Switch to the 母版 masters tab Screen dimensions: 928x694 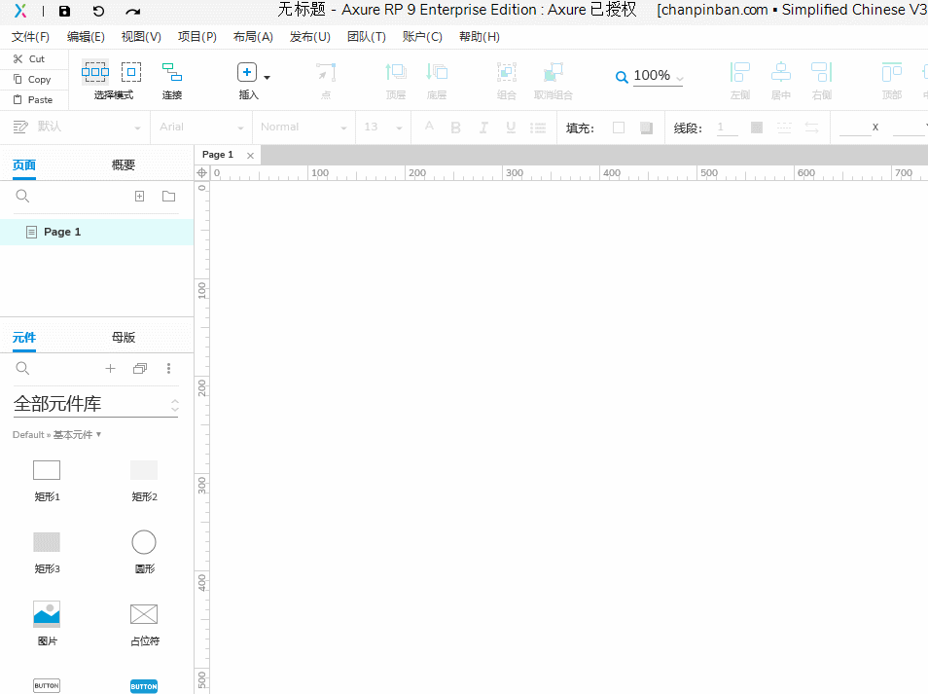point(124,338)
